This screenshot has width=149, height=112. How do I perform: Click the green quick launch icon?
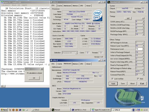pos(23,110)
